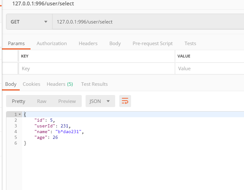This screenshot has height=190, width=244.
Task: Click the Key parameter input
Action: tap(95, 68)
